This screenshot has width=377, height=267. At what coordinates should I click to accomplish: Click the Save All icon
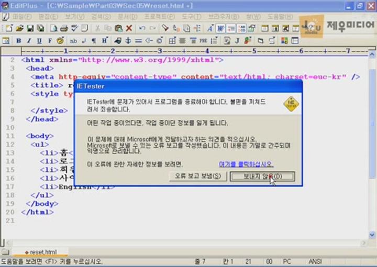pos(40,28)
